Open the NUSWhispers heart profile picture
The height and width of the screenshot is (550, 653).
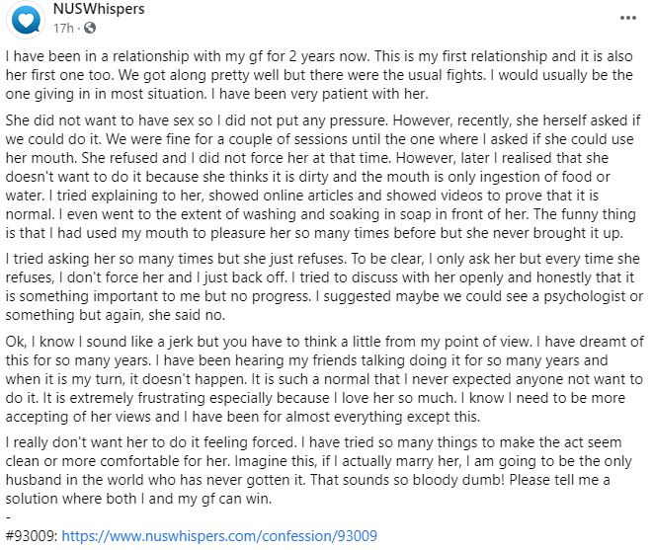pos(26,20)
